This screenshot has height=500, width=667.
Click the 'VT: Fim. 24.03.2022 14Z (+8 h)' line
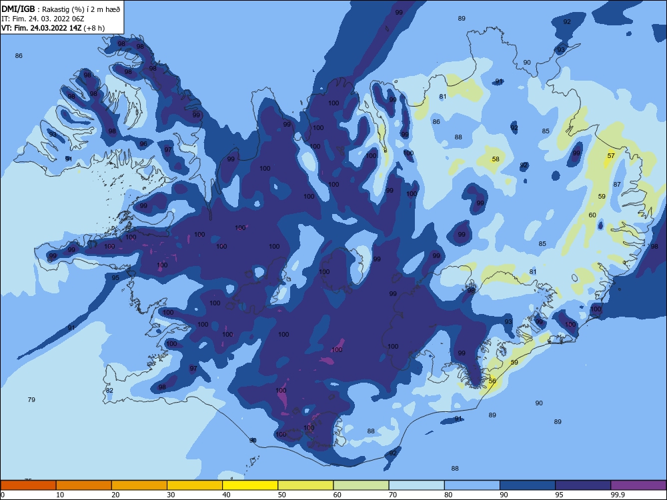pos(53,28)
